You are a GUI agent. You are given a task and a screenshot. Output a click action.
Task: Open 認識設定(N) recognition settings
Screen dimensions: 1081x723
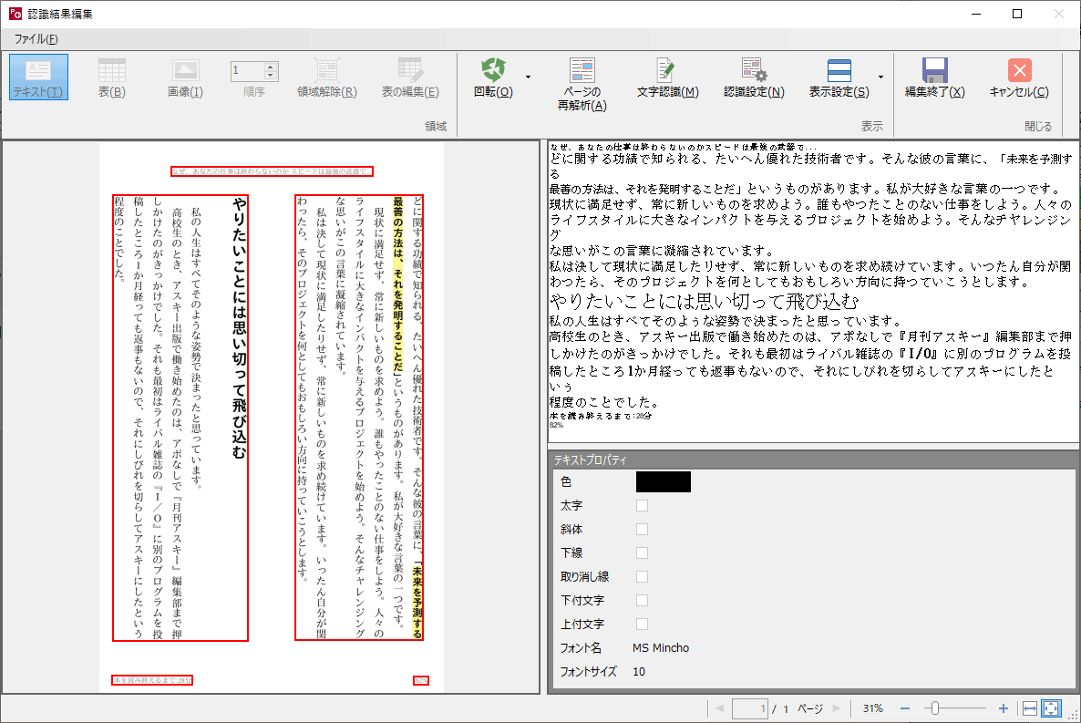point(754,77)
